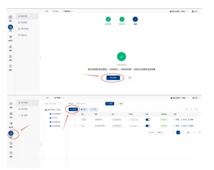Toggle the enable switch for row 1
The width and height of the screenshot is (214, 170).
pos(148,120)
